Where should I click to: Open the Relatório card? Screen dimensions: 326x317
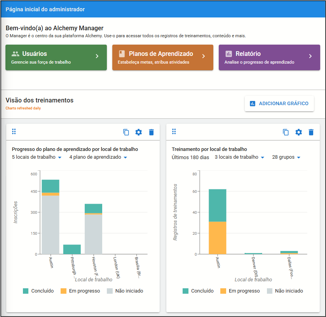[269, 57]
